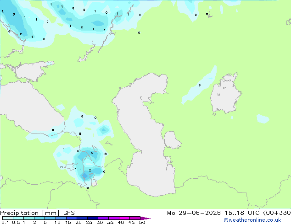The image size is (291, 224).
Task: Click the '0.5' legend scale label
Action: coord(16,222)
